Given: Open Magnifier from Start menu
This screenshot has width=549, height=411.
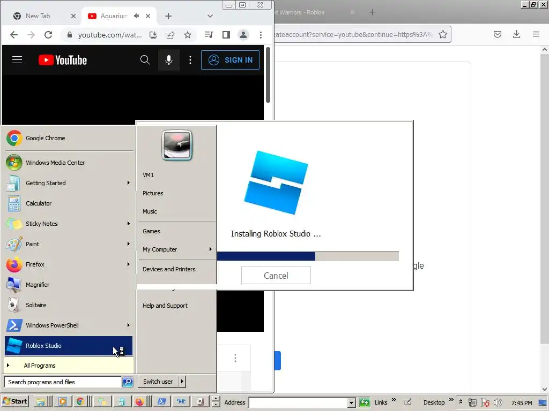Looking at the screenshot, I should (x=69, y=285).
